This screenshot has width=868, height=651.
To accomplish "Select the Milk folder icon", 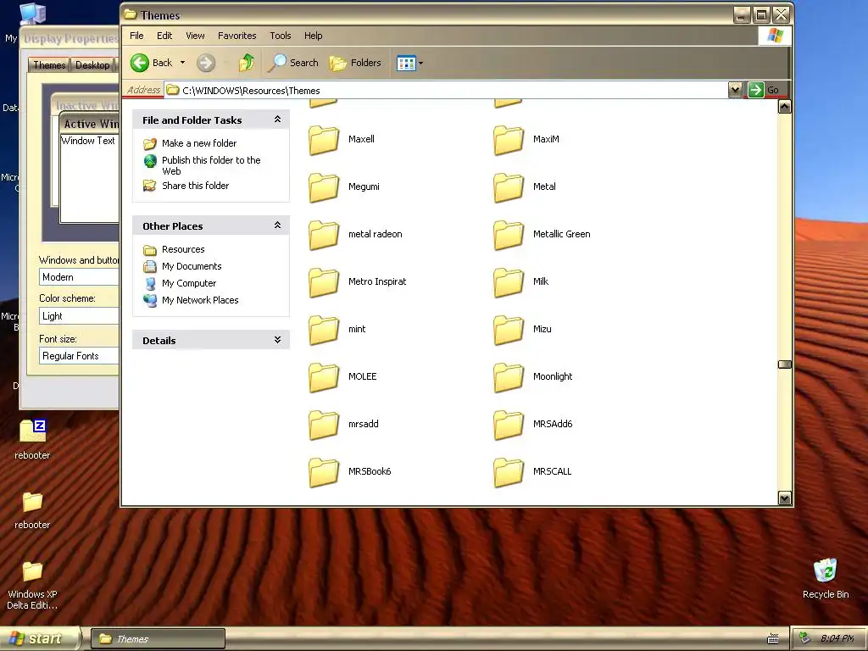I will click(509, 282).
